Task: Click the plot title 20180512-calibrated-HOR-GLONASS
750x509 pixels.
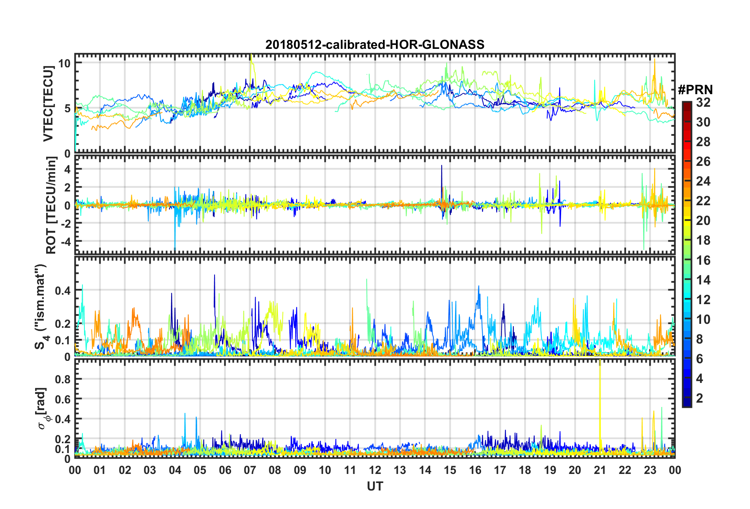Action: pos(375,45)
